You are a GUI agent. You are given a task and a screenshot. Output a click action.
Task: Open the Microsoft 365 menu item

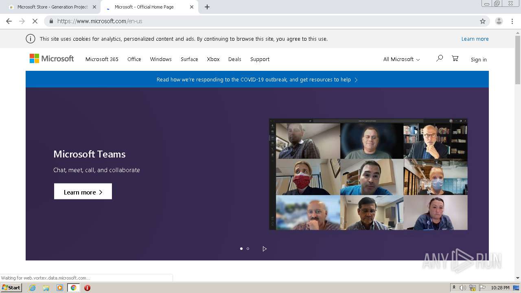[x=102, y=59]
